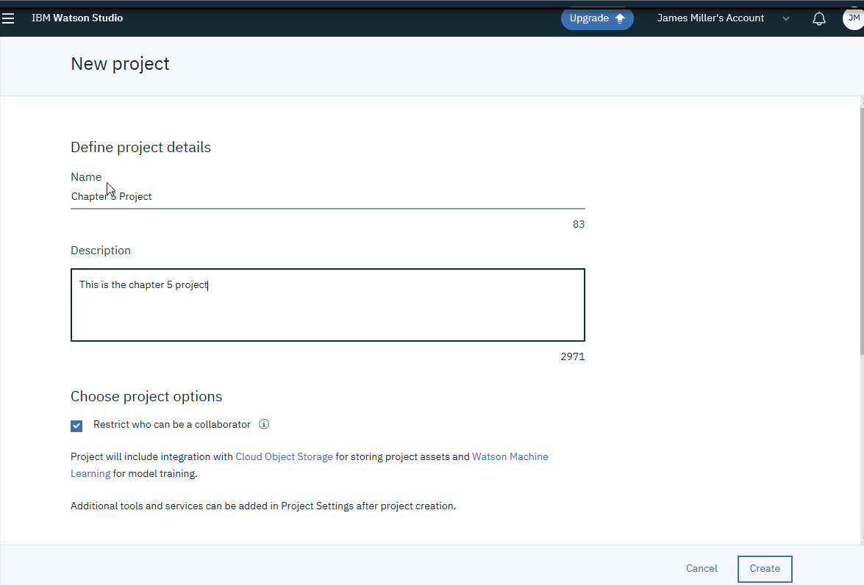Open the JM user avatar

tap(853, 18)
